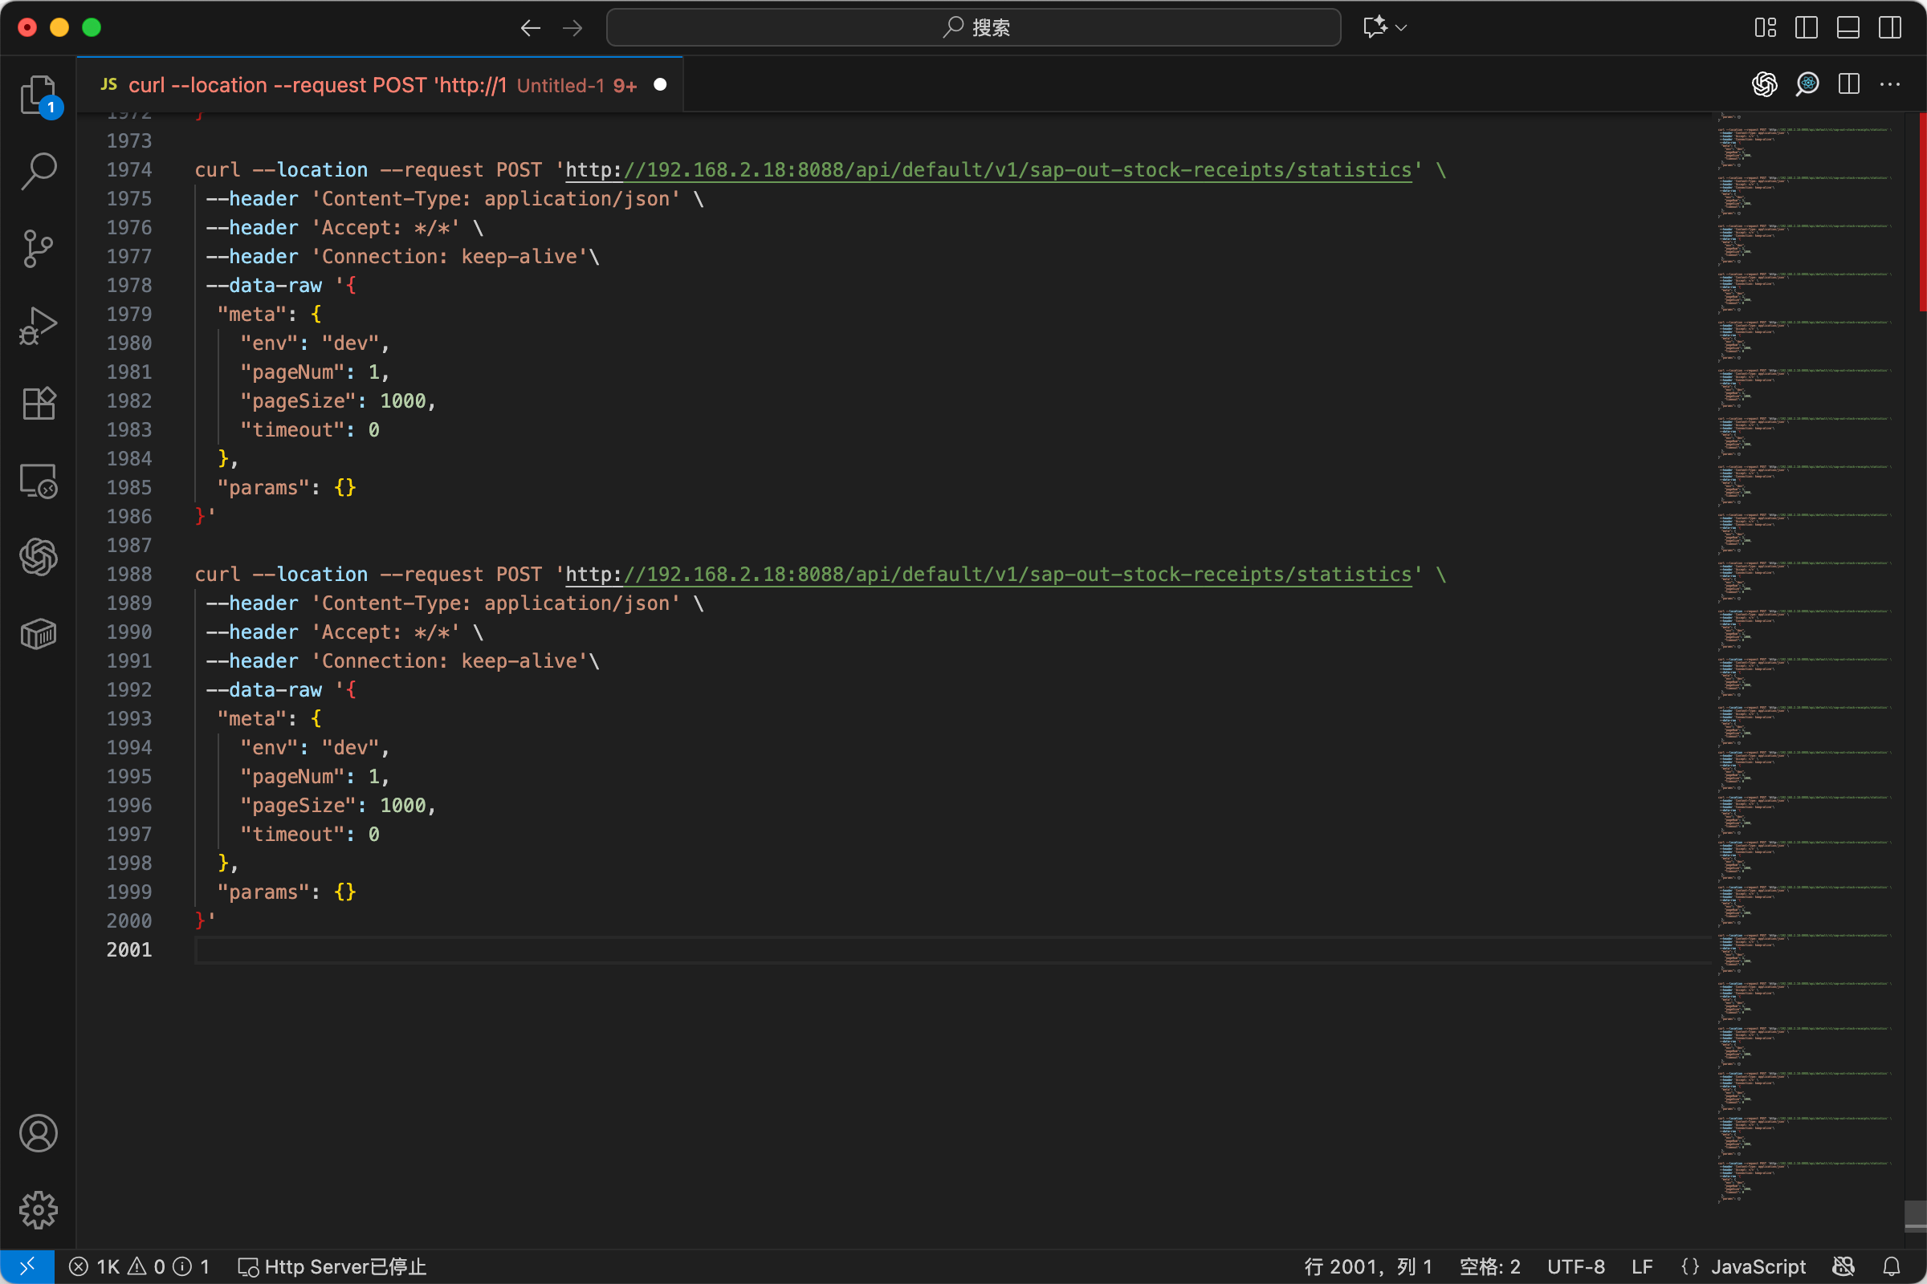Open the Manage settings gear
The width and height of the screenshot is (1927, 1284).
pyautogui.click(x=38, y=1209)
